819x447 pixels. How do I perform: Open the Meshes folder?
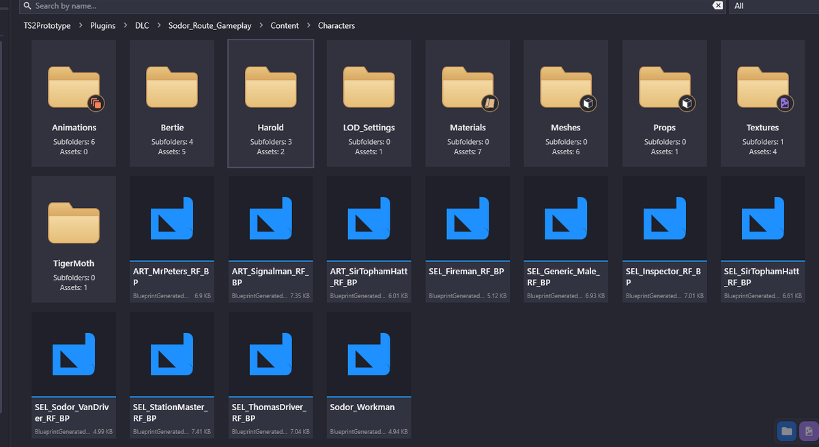click(566, 103)
